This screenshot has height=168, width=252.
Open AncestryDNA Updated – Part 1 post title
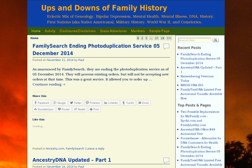click(72, 160)
